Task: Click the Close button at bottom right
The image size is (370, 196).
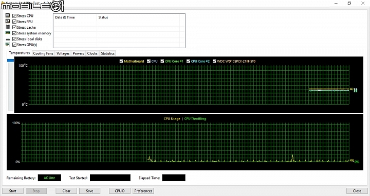Action: [x=357, y=191]
